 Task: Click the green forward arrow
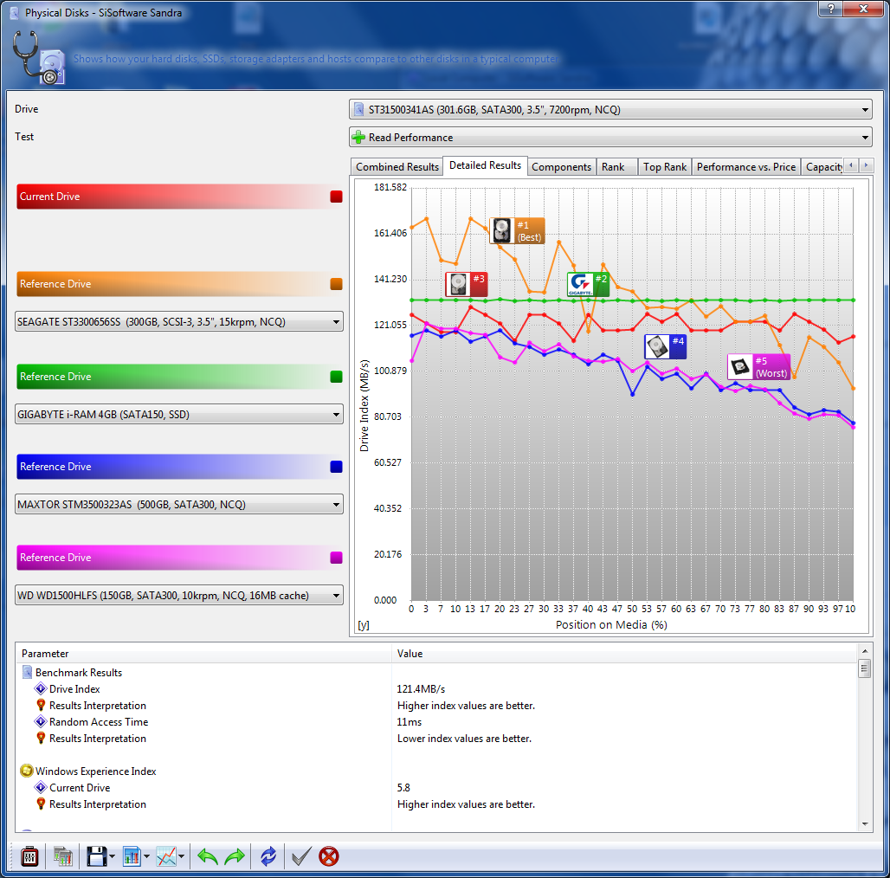[x=235, y=856]
